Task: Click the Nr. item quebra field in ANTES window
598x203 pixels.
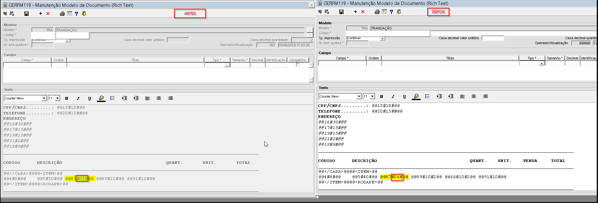Action: click(x=43, y=45)
